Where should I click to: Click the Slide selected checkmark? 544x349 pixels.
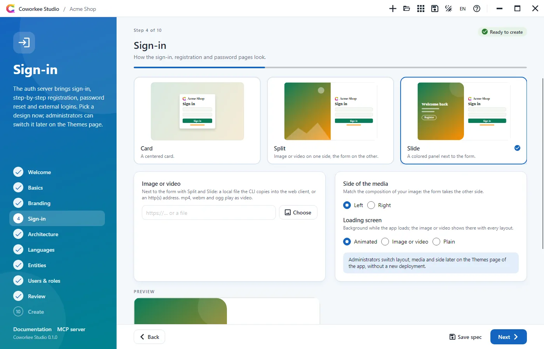(517, 148)
